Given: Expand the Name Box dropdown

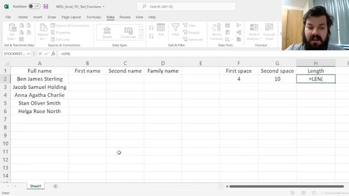Looking at the screenshot, I should tap(28, 53).
